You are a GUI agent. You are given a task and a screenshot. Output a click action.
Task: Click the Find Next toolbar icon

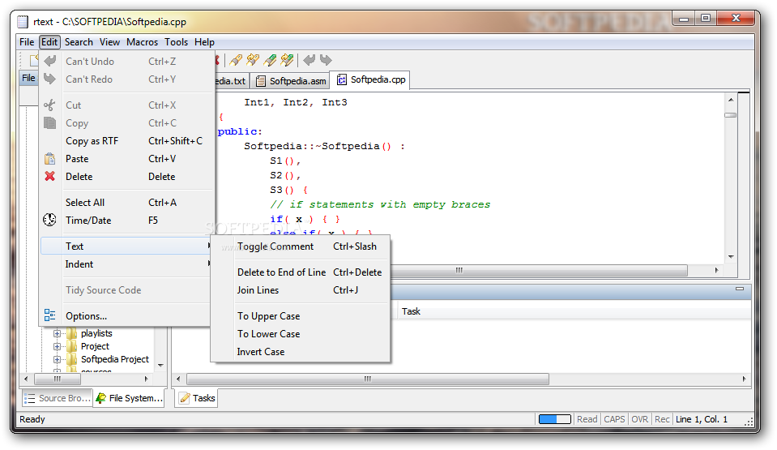253,61
